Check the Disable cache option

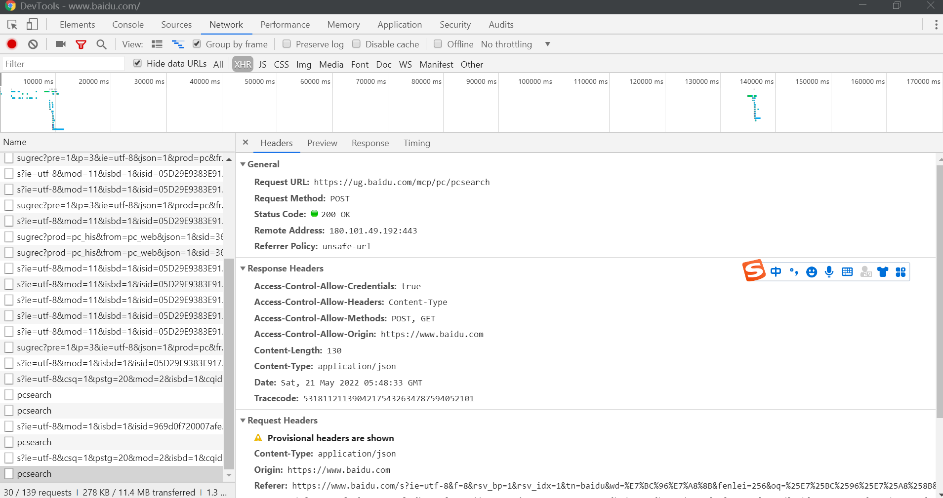(x=356, y=44)
